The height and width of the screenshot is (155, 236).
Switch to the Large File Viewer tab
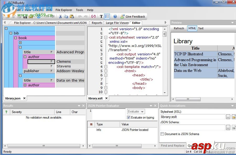point(117,23)
